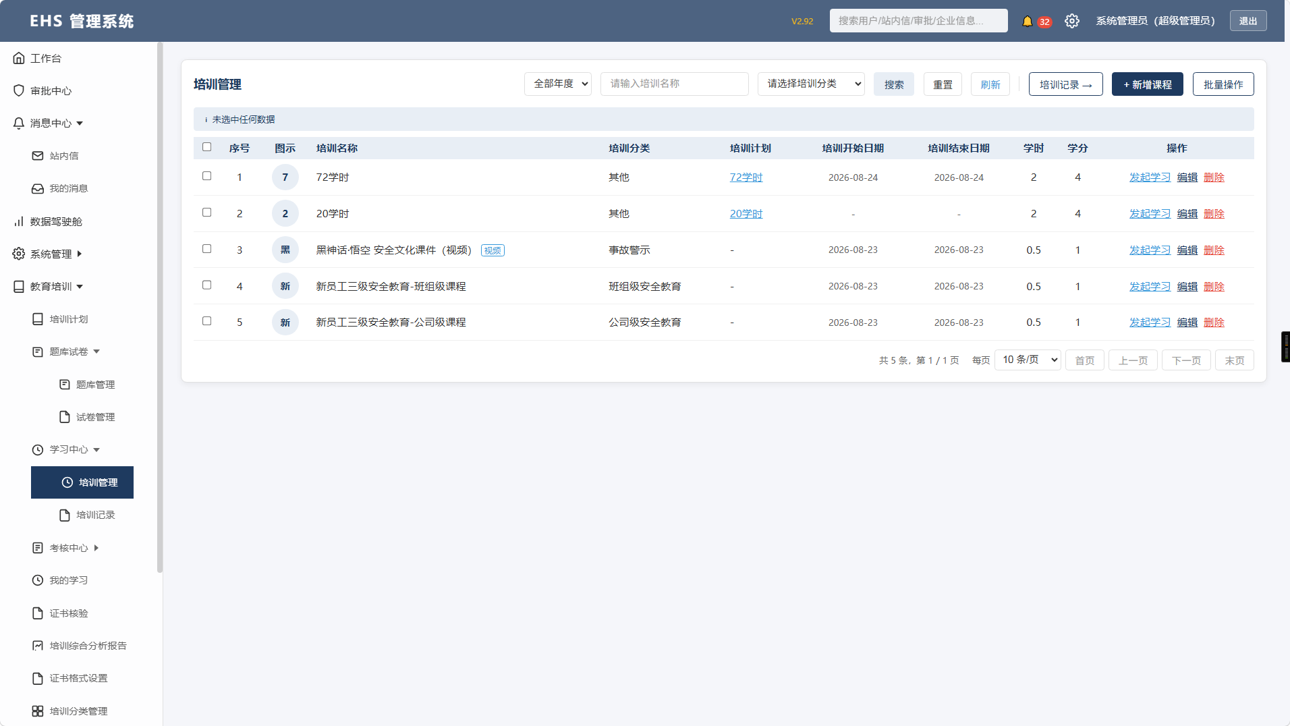Go to 审批中心 menu item
Image resolution: width=1290 pixels, height=726 pixels.
(51, 91)
